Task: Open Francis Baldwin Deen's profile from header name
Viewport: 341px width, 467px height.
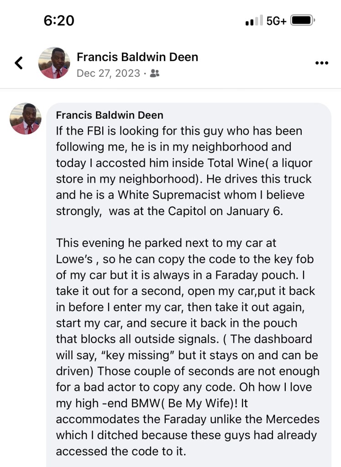Action: (x=137, y=57)
